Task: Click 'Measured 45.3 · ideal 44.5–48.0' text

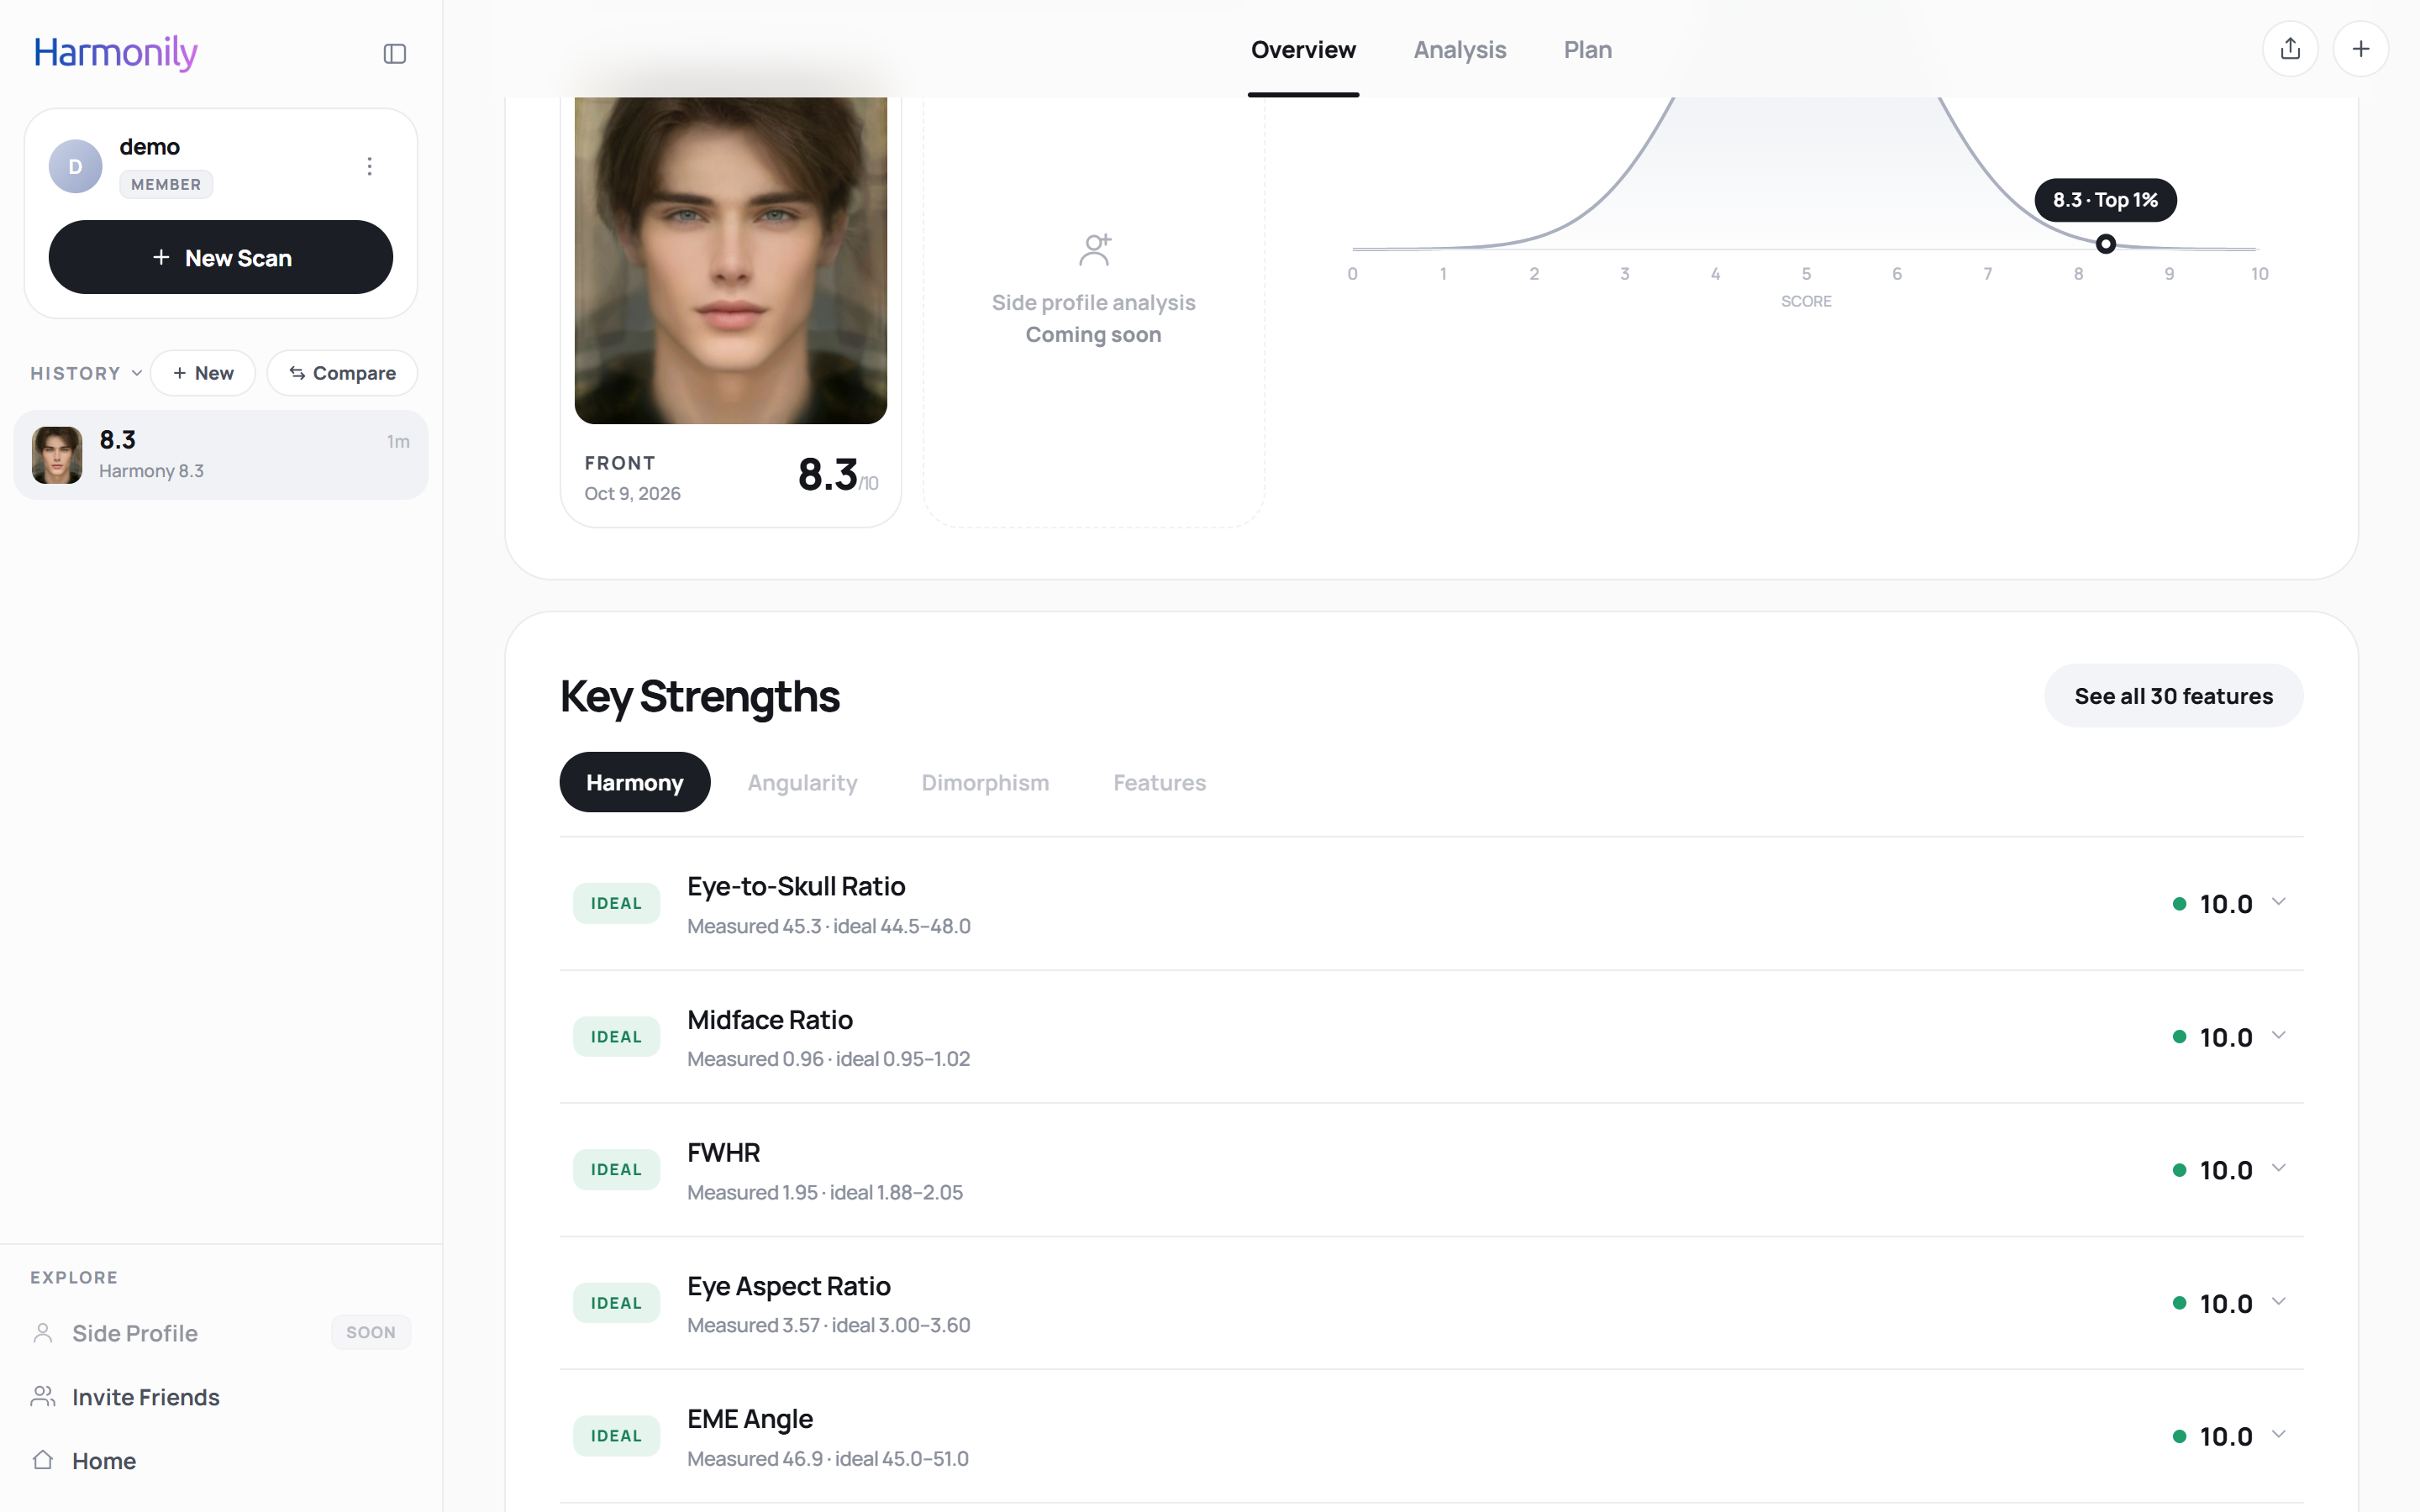Action: [829, 926]
